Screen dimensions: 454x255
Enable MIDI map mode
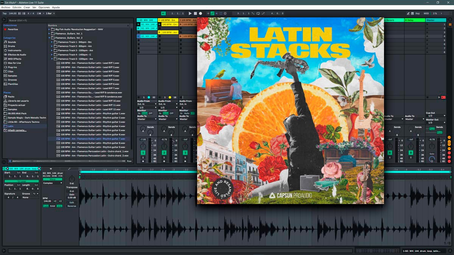click(426, 13)
